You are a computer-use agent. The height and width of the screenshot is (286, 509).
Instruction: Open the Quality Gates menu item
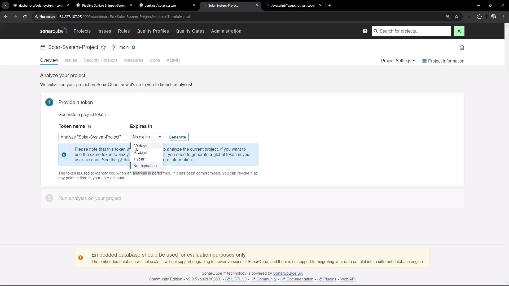[x=190, y=31]
